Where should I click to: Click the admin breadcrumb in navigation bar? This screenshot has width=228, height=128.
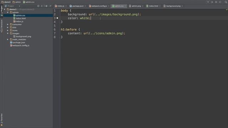coord(17,2)
